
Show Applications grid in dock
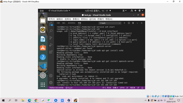pos(43,84)
